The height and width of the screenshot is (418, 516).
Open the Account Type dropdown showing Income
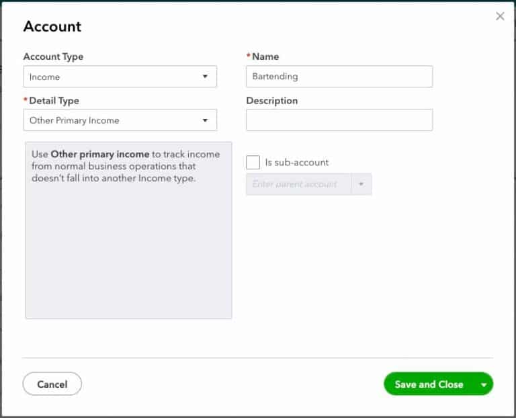click(120, 77)
